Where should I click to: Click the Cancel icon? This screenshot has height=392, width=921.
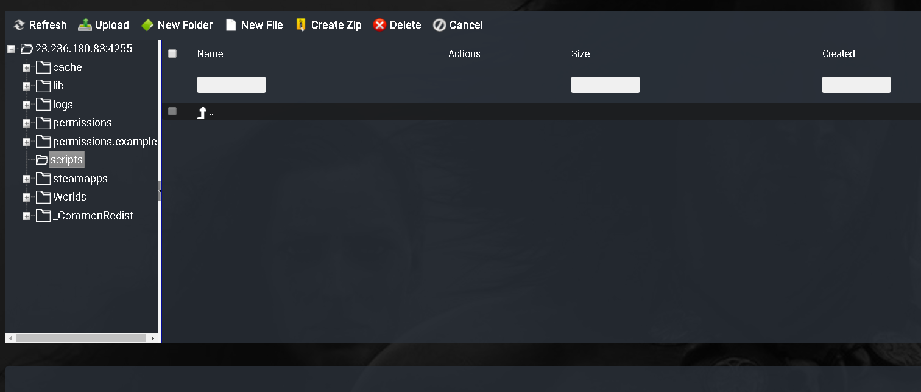point(439,25)
